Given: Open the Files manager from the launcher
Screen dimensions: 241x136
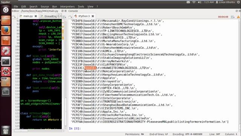Looking at the screenshot, I should tap(6, 20).
